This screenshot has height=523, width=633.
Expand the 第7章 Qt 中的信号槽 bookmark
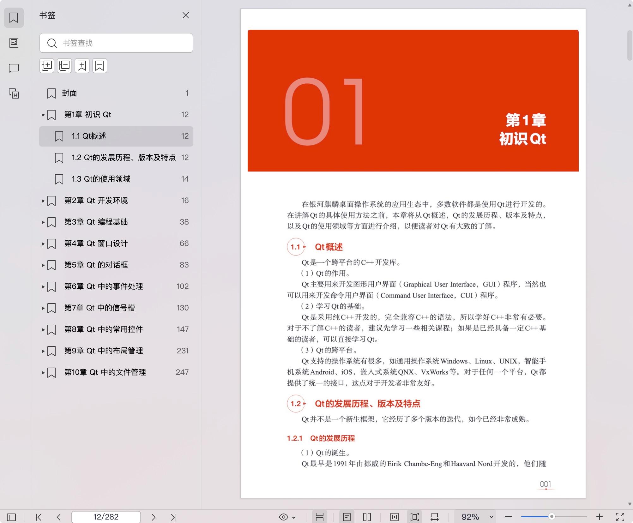(x=43, y=308)
